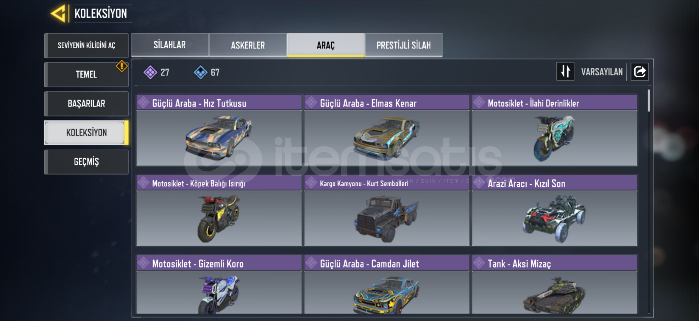Select the Güçlü Araba Elmas Kenar thumbnail
699x321 pixels.
coord(387,138)
